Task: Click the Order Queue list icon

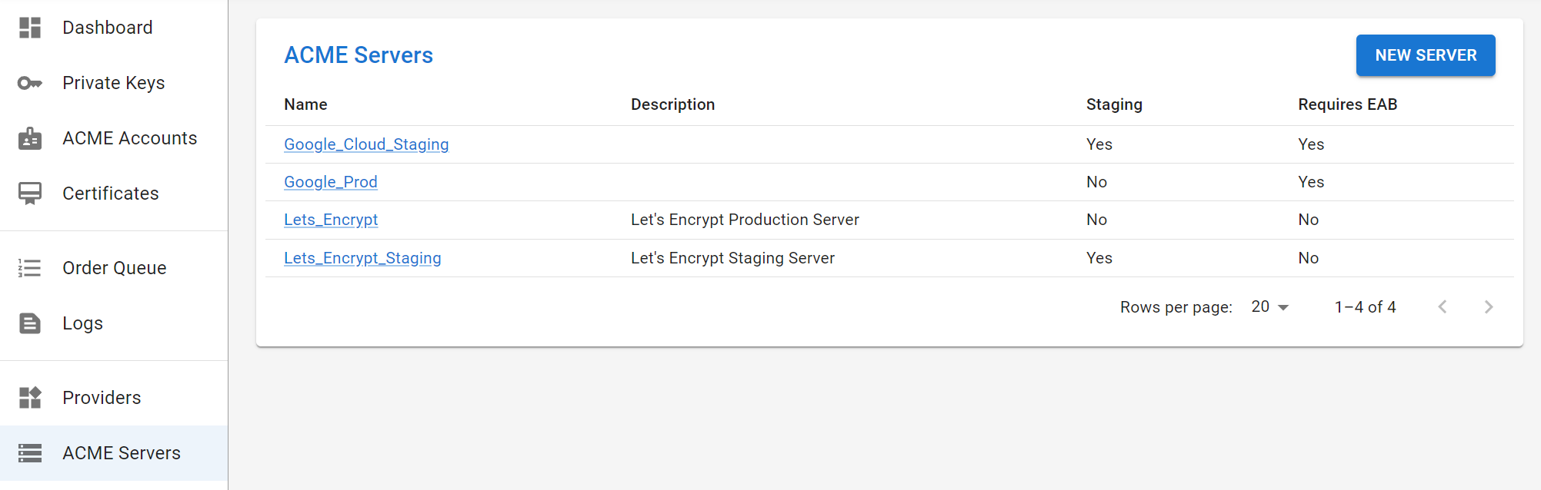Action: (30, 268)
